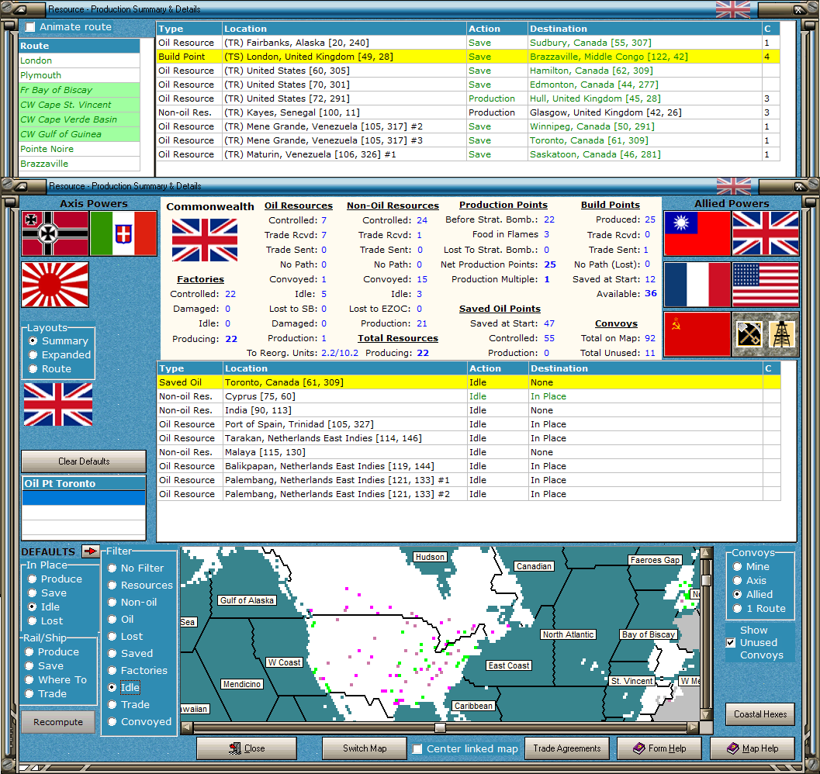Select Mine in the Convoys group
This screenshot has height=774, width=820.
[x=737, y=567]
